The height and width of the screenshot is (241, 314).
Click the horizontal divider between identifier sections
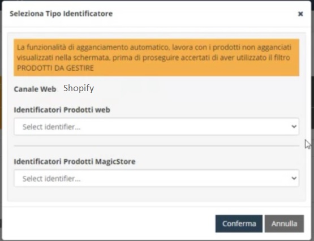click(156, 146)
